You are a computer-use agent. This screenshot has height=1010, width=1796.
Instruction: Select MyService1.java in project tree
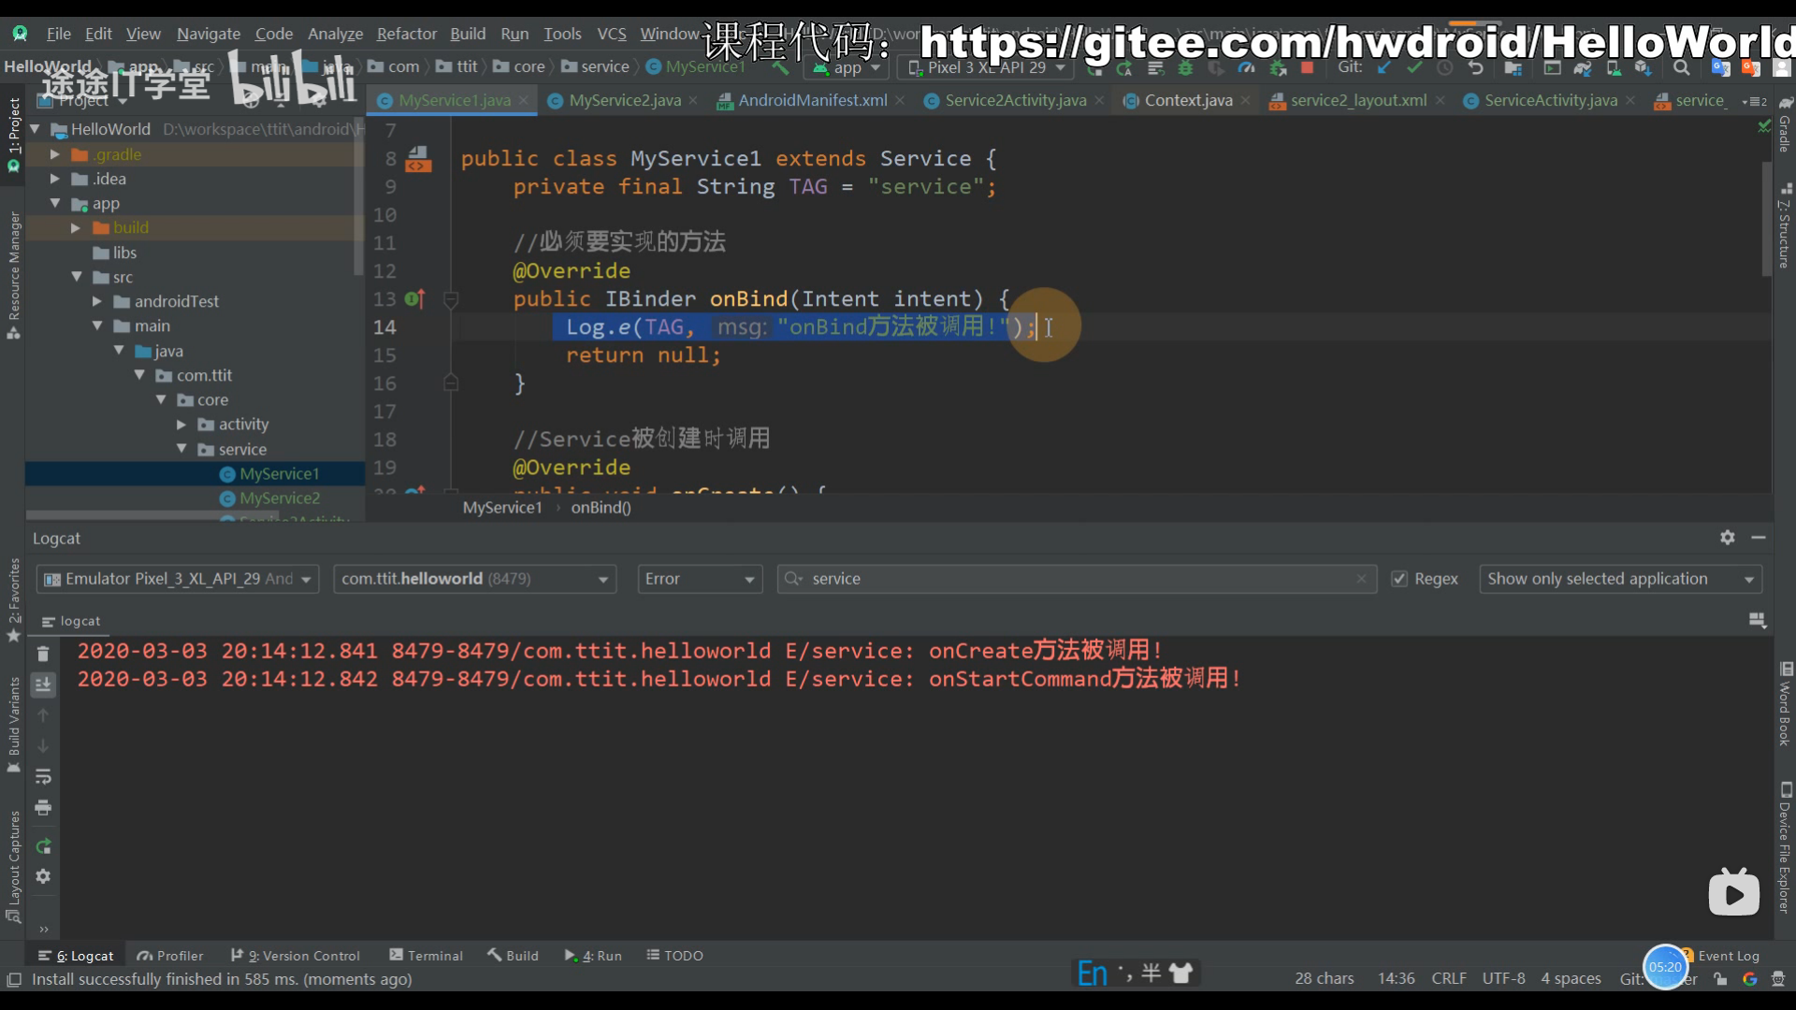click(279, 472)
